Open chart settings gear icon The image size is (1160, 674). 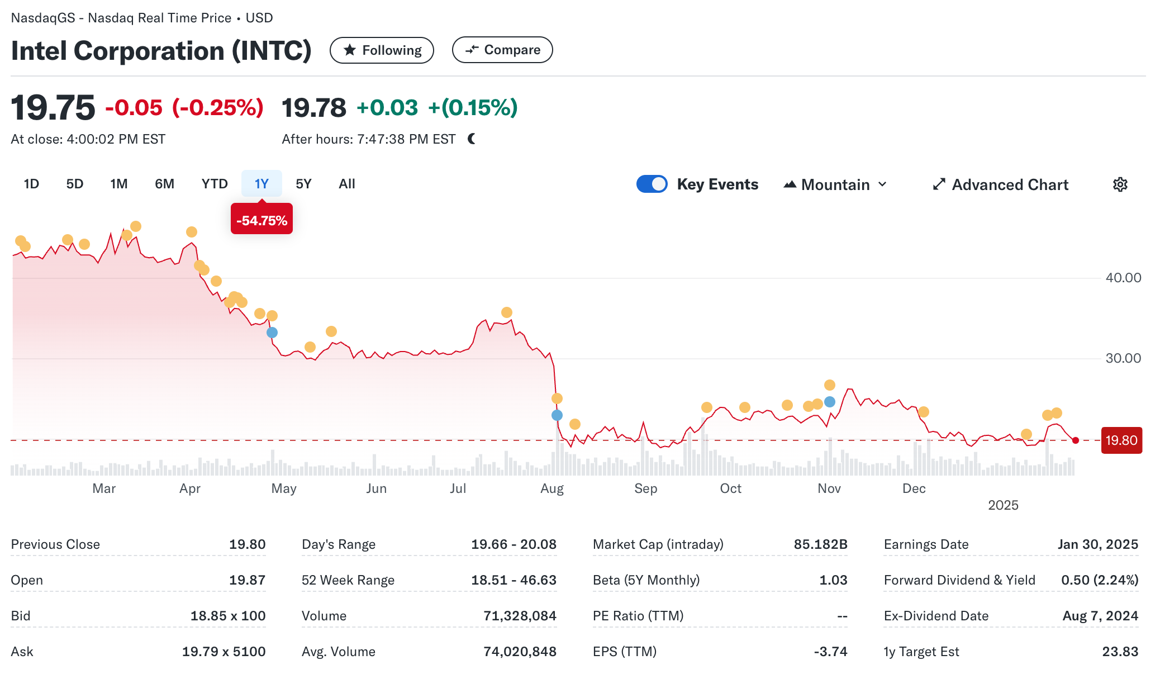(1120, 184)
